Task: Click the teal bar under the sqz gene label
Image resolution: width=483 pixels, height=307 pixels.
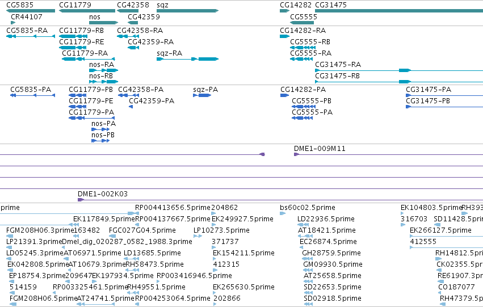Action: click(188, 11)
